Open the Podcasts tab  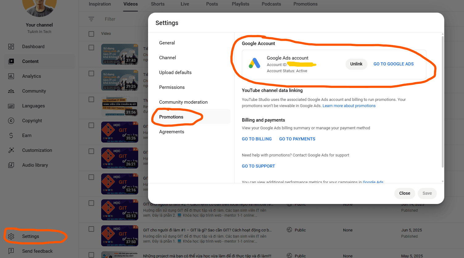click(271, 4)
